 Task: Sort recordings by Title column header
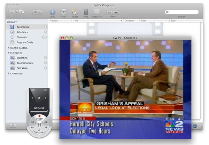click(98, 21)
